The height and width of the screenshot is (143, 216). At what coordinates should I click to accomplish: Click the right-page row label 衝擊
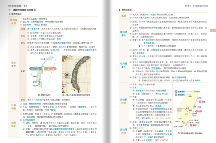(124, 16)
